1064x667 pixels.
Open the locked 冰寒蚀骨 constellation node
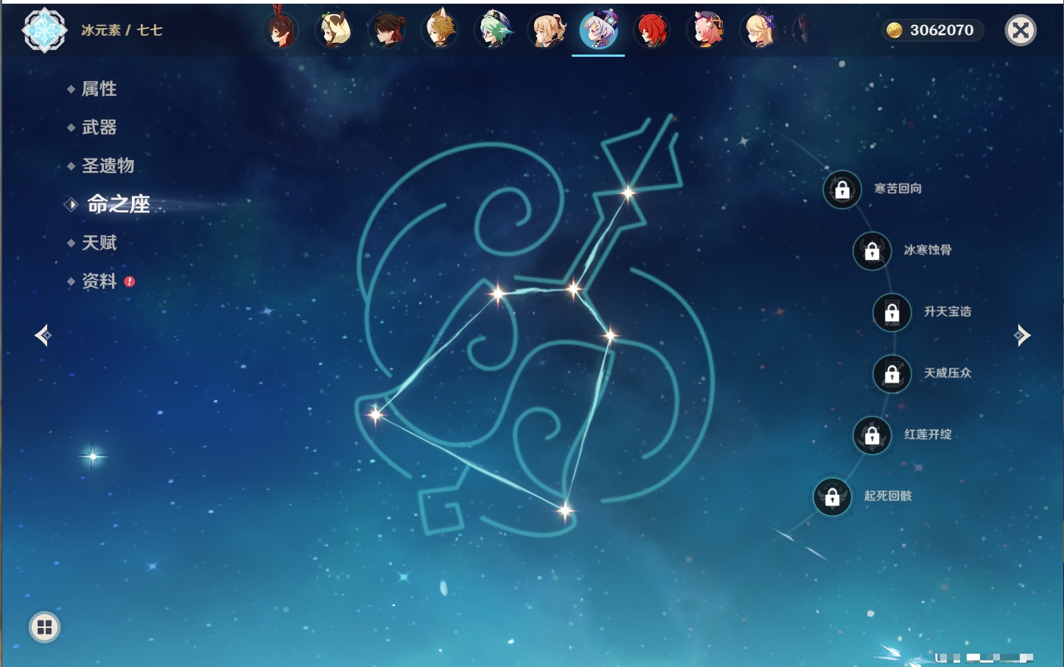[x=872, y=251]
